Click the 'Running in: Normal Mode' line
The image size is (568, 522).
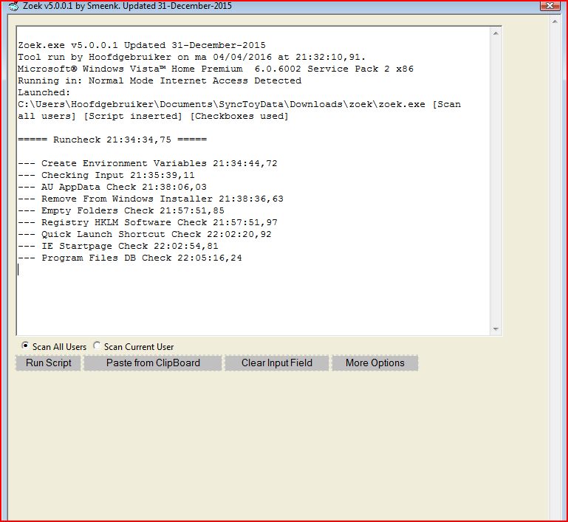160,80
